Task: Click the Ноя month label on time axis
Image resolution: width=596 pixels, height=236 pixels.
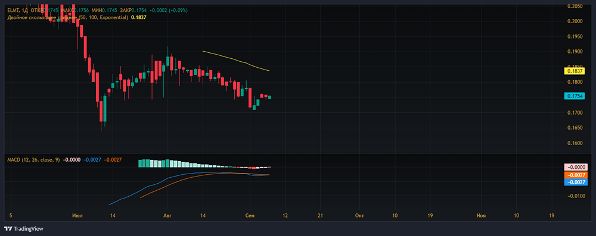Action: 481,216
